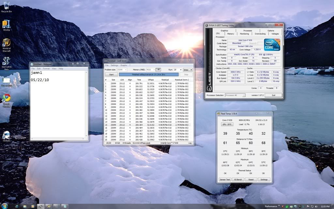Open the Graphs menu in LinX
This screenshot has width=334, height=209.
(x=124, y=65)
